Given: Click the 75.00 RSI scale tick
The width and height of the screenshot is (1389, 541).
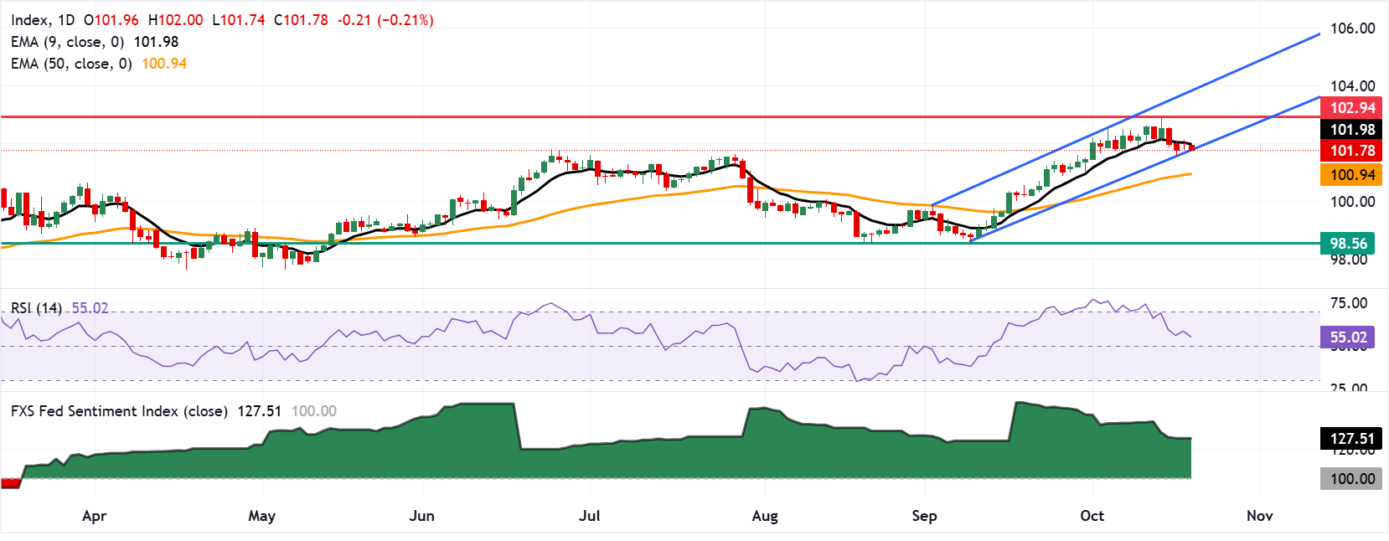Looking at the screenshot, I should coord(1349,303).
